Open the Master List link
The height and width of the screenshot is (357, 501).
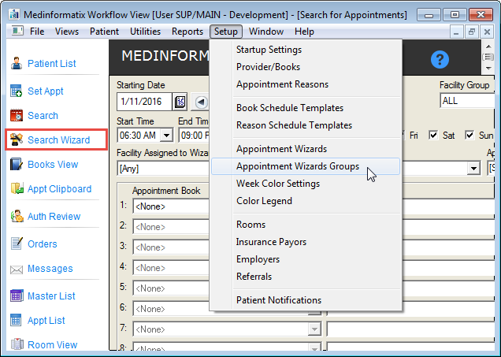click(51, 296)
